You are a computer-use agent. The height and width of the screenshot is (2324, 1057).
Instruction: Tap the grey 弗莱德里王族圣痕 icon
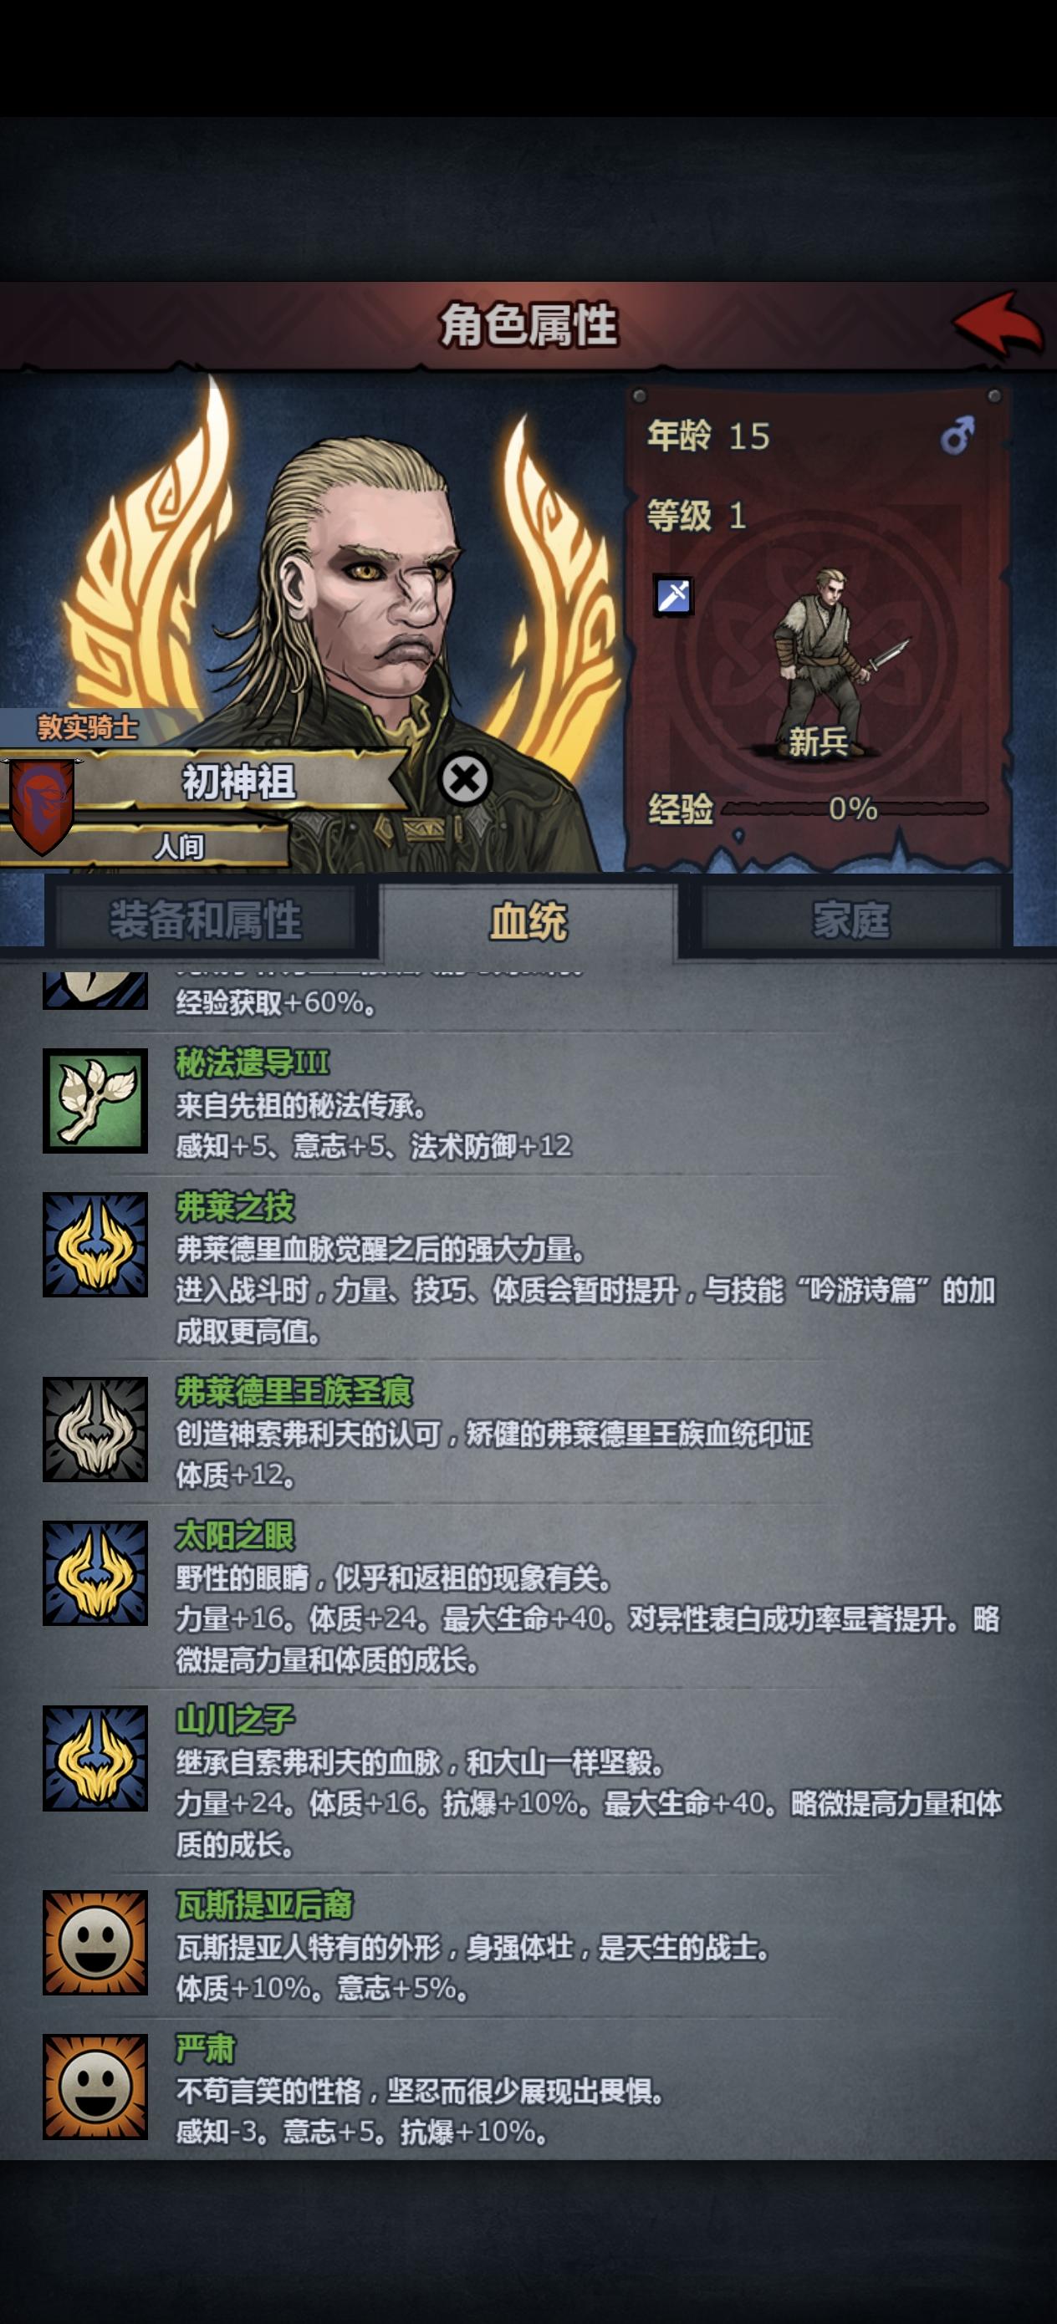tap(95, 1430)
